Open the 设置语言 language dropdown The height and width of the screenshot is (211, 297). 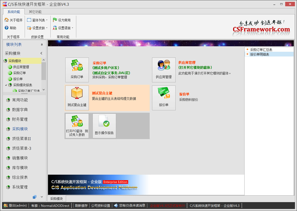63,28
